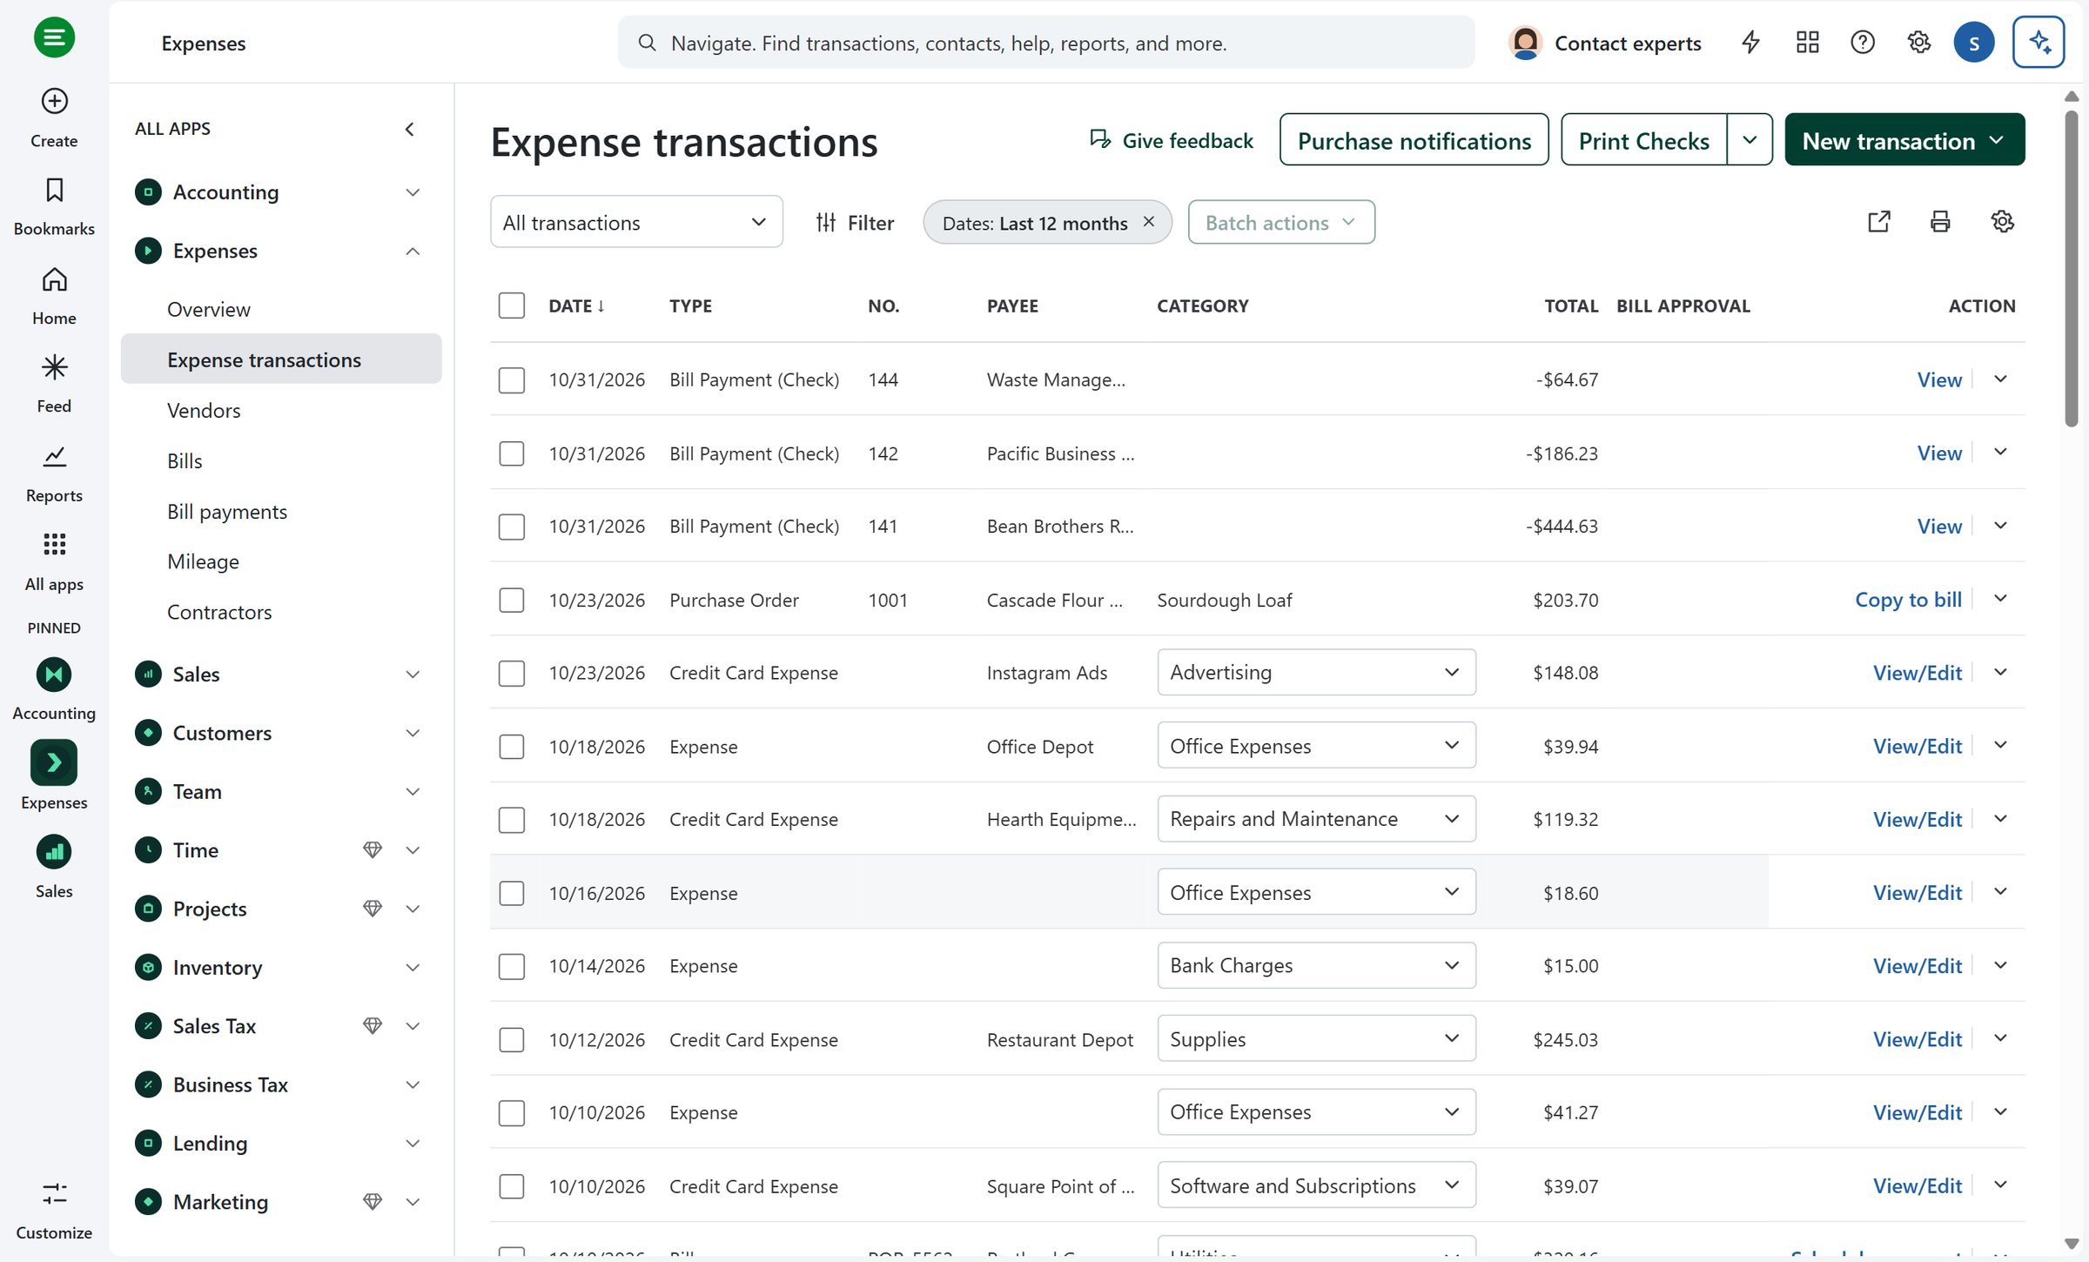Click the print list icon
The width and height of the screenshot is (2089, 1262).
click(x=1940, y=222)
